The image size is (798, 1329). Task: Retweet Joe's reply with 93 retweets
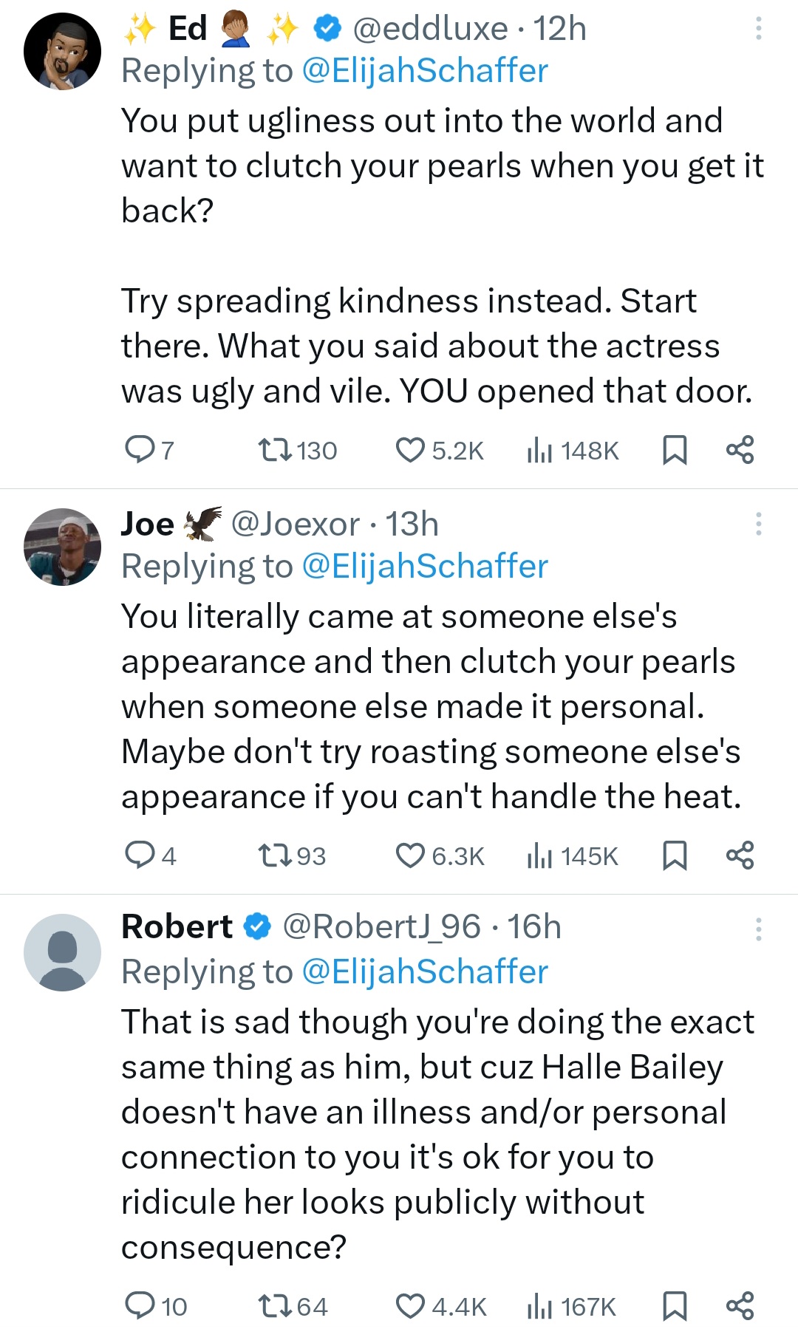click(x=274, y=855)
